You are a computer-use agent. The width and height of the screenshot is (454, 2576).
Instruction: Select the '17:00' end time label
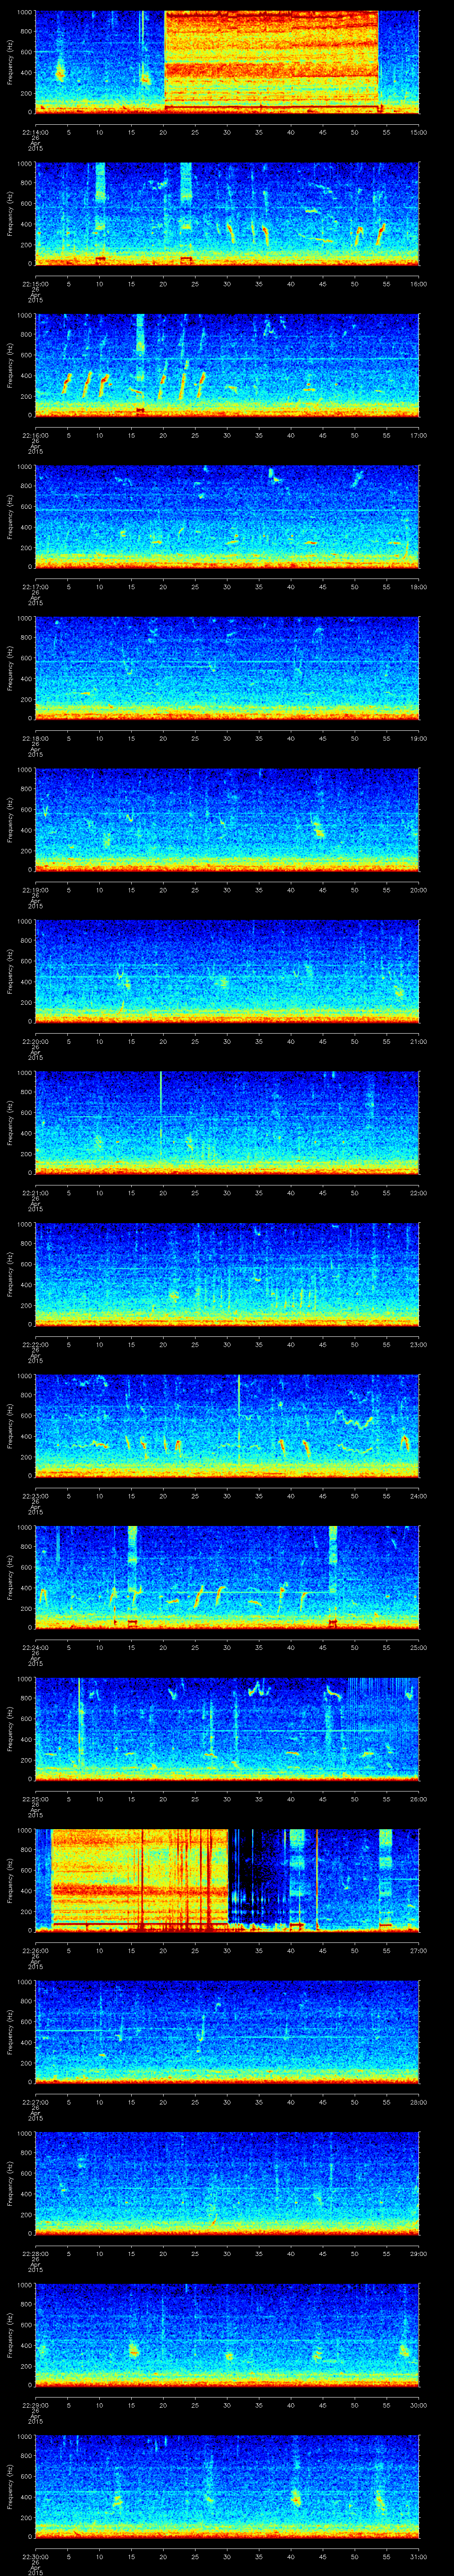tap(418, 435)
